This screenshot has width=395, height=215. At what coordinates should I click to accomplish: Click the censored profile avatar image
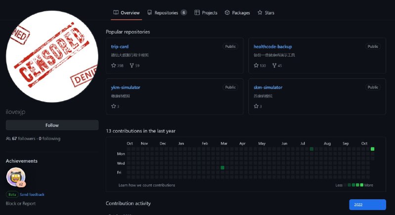click(52, 56)
